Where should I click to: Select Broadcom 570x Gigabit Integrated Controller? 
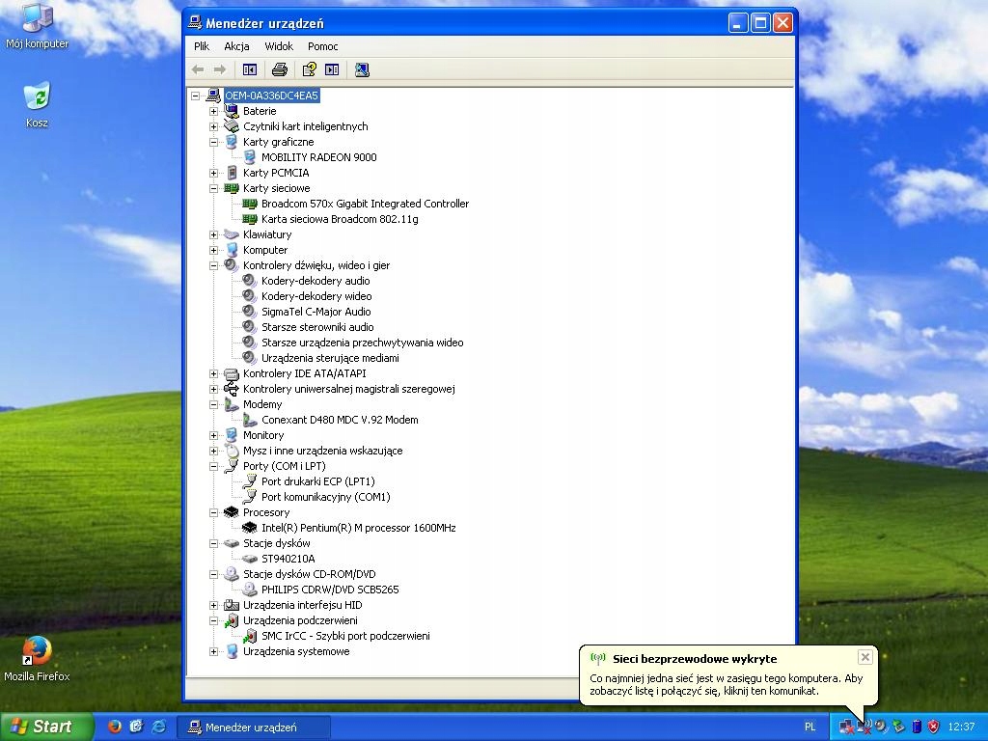coord(365,204)
